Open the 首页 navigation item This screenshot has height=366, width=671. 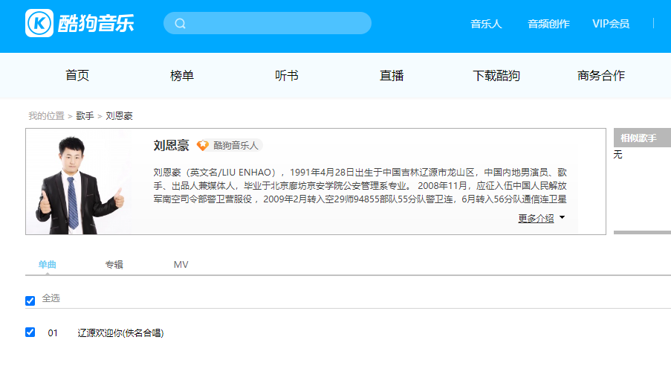point(77,75)
